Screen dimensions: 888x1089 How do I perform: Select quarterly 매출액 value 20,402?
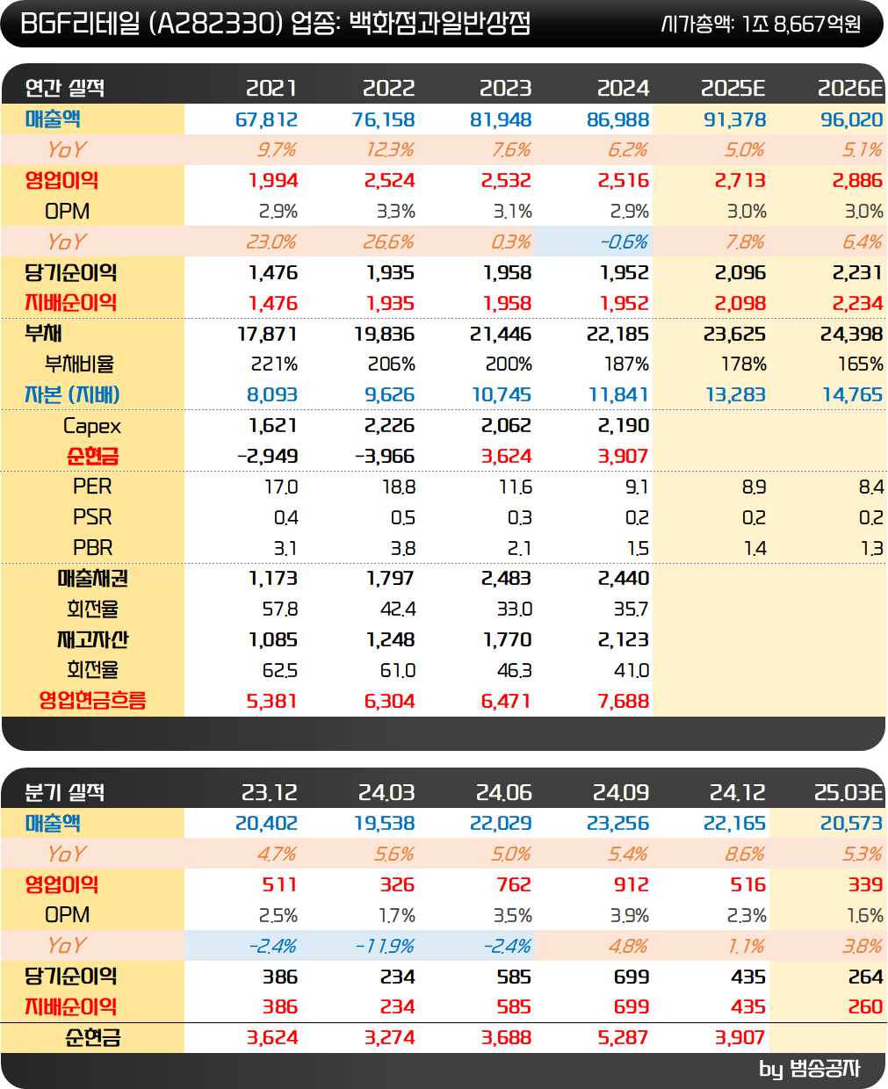click(x=267, y=824)
